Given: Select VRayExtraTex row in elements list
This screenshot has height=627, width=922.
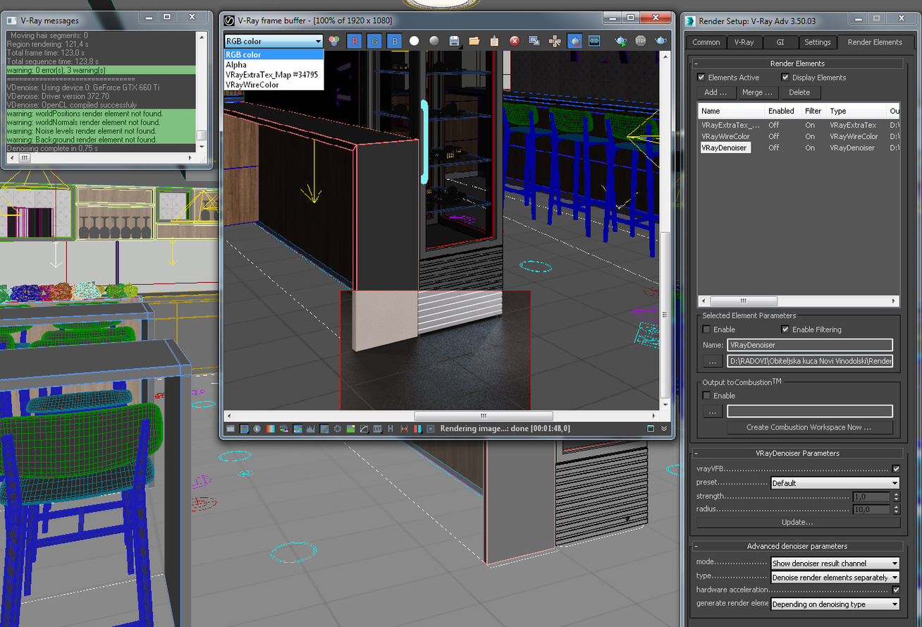Looking at the screenshot, I should 799,125.
